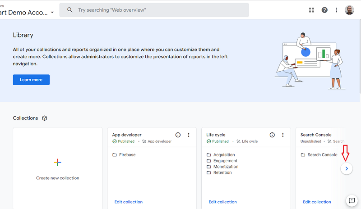Screen dimensions: 361x209
Task: Open the top bar three-dot menu
Action: pos(336,10)
